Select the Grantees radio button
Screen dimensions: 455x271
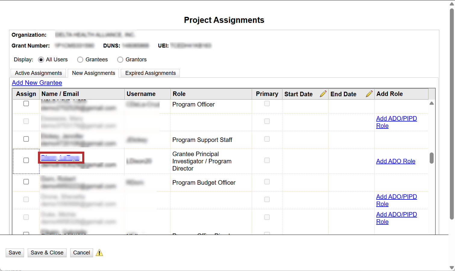click(80, 60)
